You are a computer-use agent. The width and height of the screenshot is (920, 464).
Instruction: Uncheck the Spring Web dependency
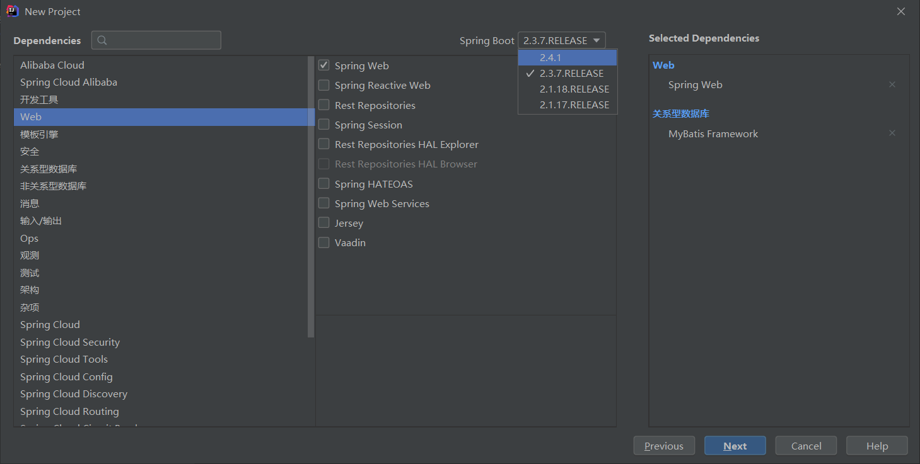coord(323,65)
